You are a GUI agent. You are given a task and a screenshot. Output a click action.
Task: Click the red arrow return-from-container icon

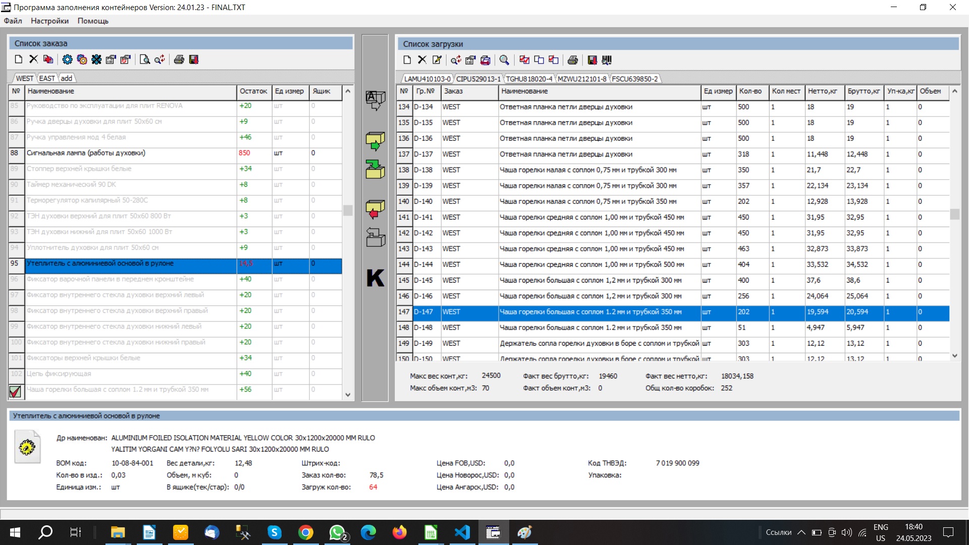[375, 209]
